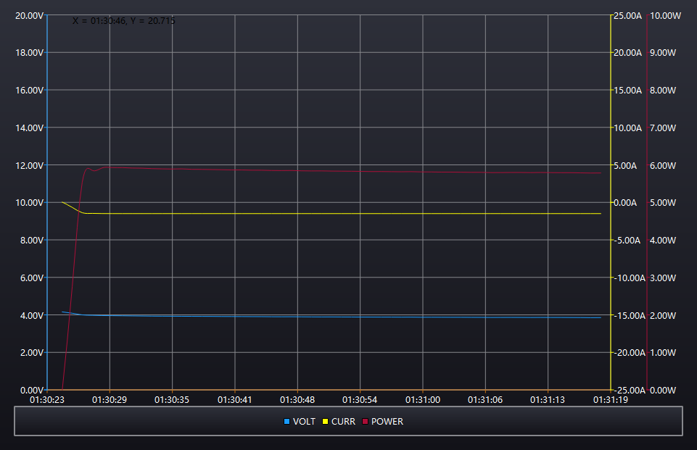Toggle the CURR series legend label
Image resolution: width=697 pixels, height=450 pixels.
point(343,421)
